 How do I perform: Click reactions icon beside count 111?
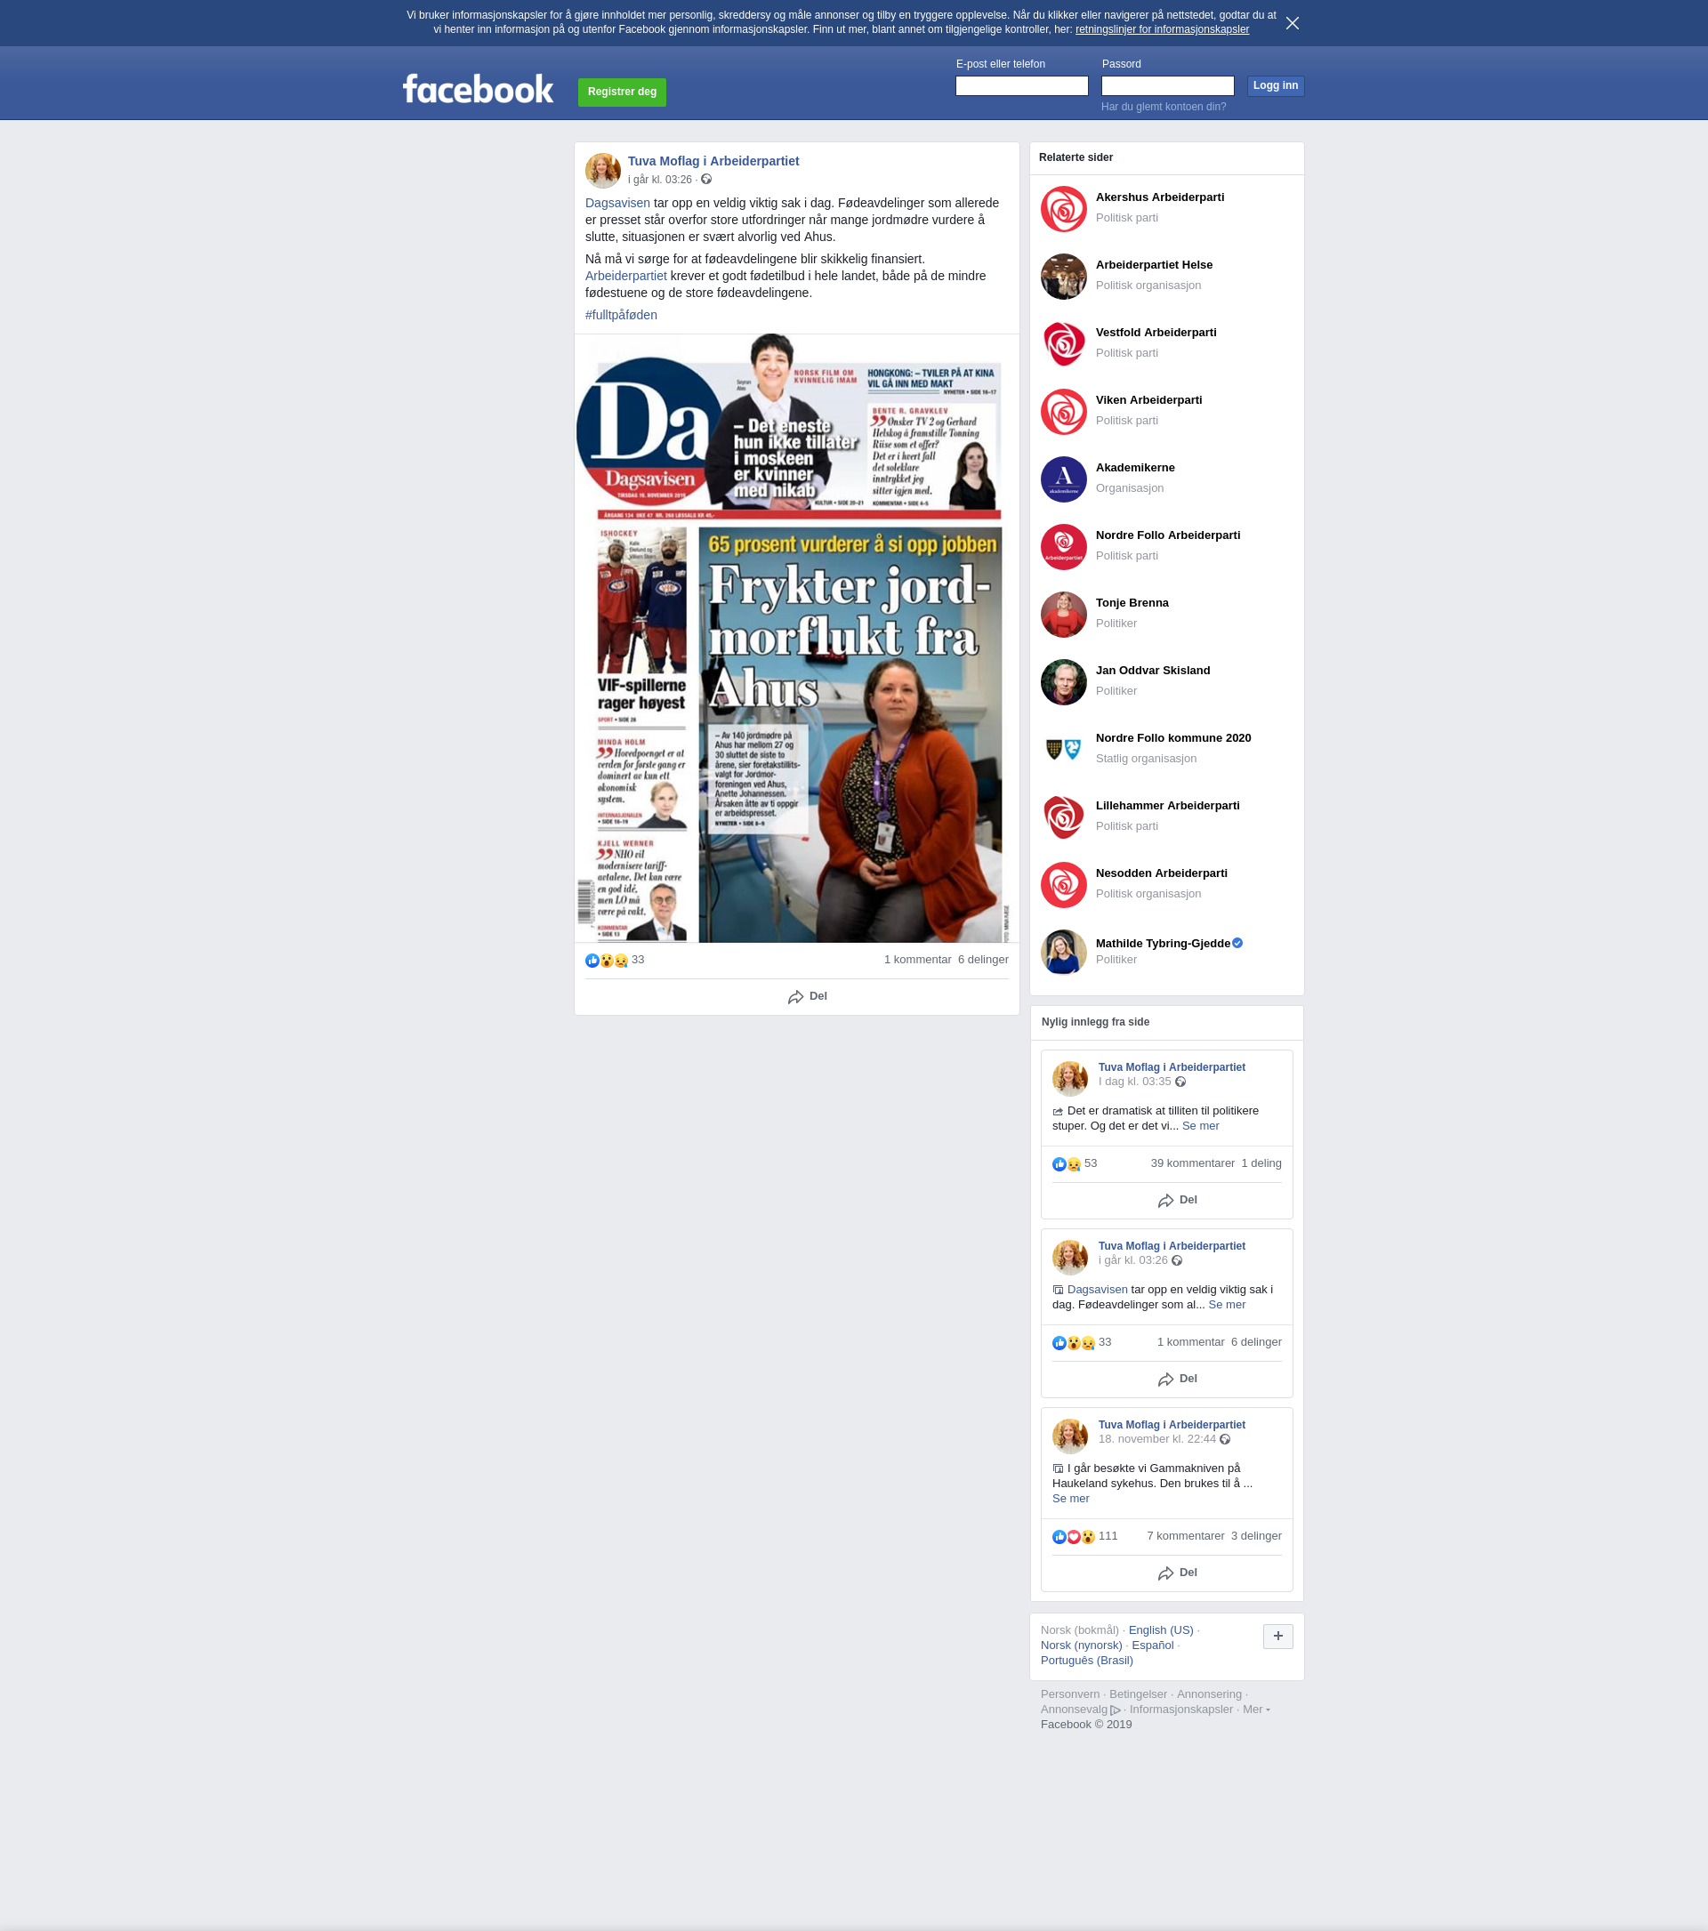pyautogui.click(x=1073, y=1537)
